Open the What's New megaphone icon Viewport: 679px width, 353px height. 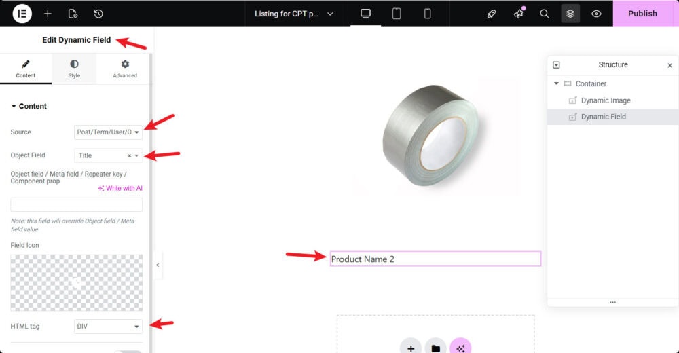[x=518, y=14]
